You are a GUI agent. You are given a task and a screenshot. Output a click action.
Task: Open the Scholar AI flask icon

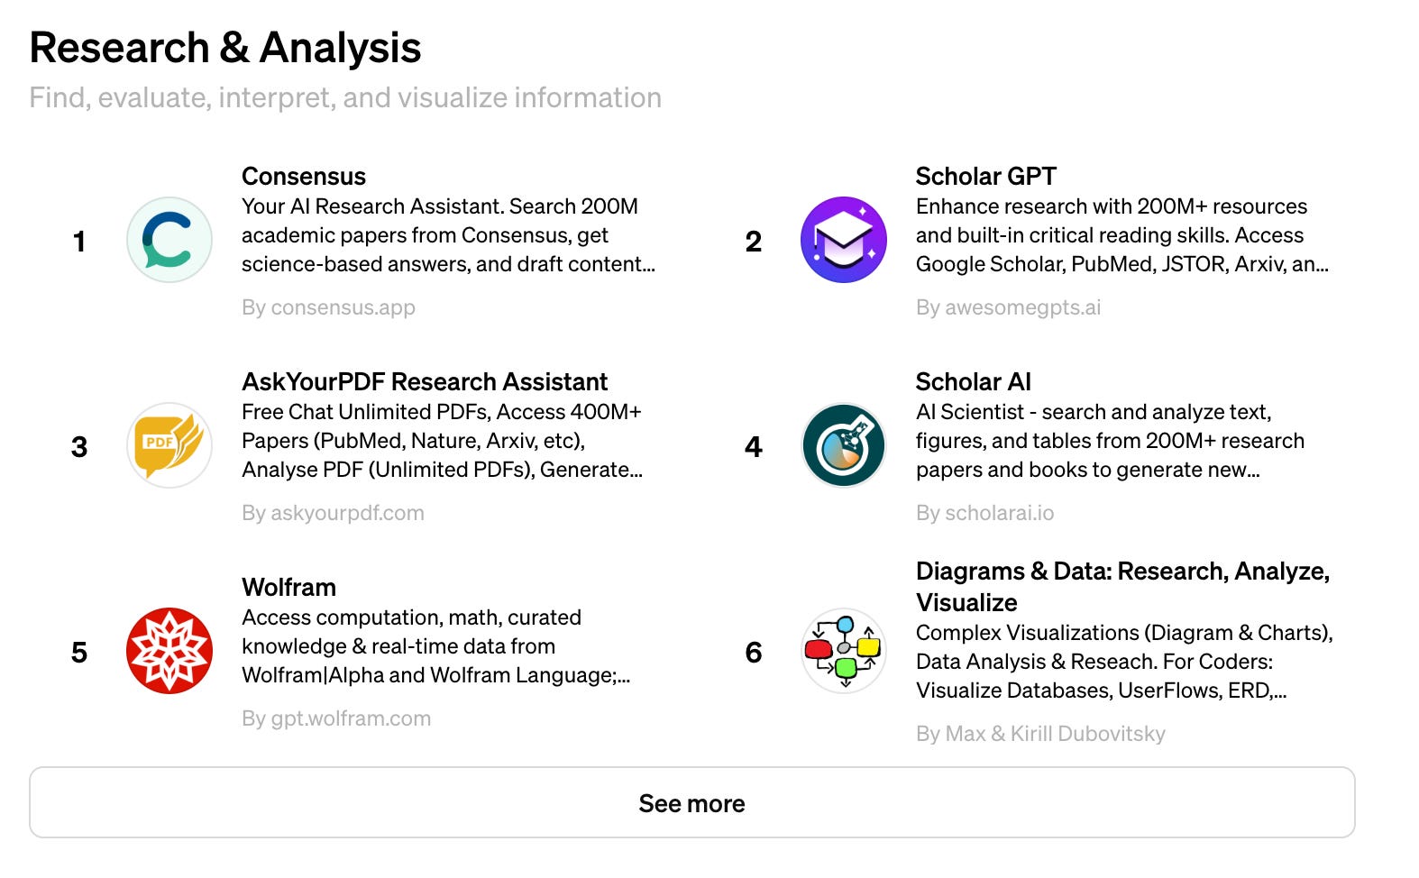coord(844,445)
